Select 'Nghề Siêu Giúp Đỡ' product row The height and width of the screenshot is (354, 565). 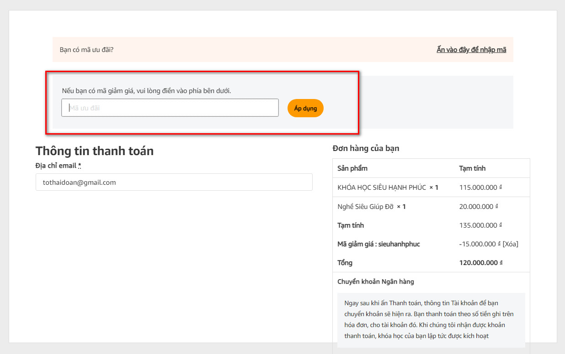coord(431,207)
